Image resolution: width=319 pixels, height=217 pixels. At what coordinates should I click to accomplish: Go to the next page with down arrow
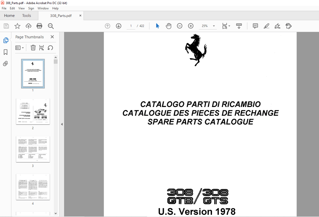(118, 26)
